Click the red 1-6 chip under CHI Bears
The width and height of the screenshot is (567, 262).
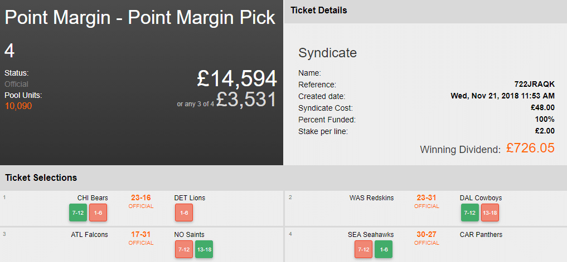click(x=98, y=213)
